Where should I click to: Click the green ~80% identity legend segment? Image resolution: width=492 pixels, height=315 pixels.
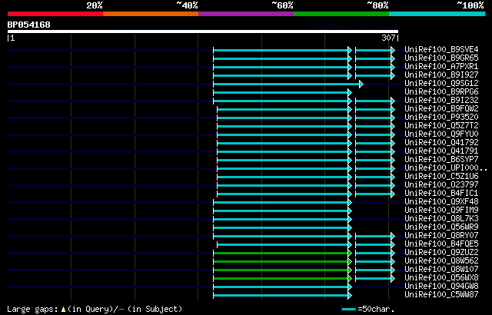click(341, 14)
